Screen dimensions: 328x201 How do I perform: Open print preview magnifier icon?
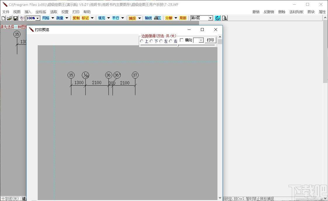pyautogui.click(x=225, y=18)
